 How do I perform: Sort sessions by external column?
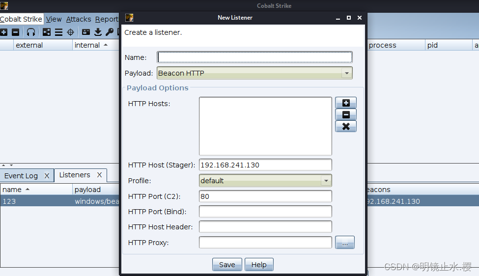(43, 45)
